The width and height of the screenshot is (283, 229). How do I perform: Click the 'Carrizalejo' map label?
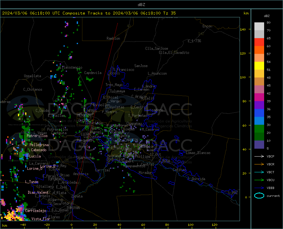pyautogui.click(x=36, y=211)
